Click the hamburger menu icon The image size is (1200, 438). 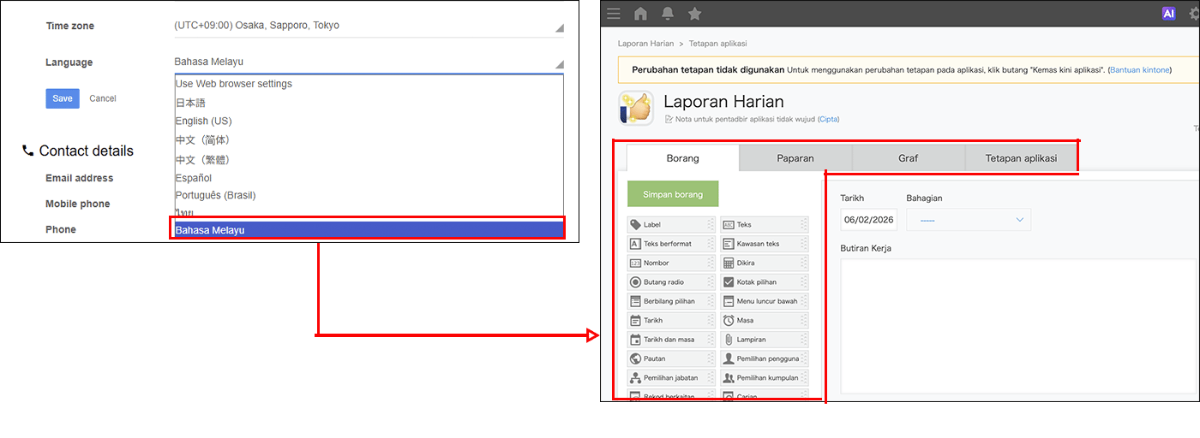point(613,13)
